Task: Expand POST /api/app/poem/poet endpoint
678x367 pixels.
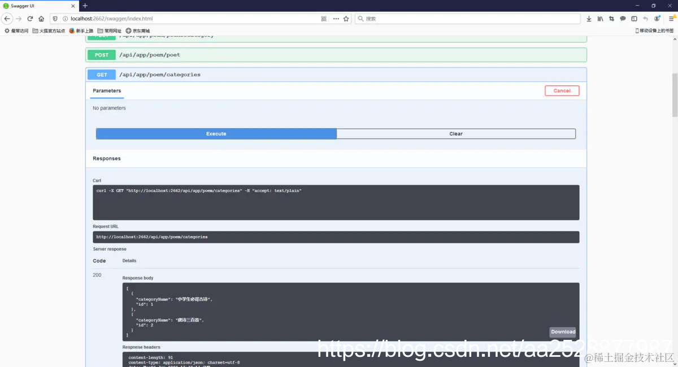Action: [336, 55]
